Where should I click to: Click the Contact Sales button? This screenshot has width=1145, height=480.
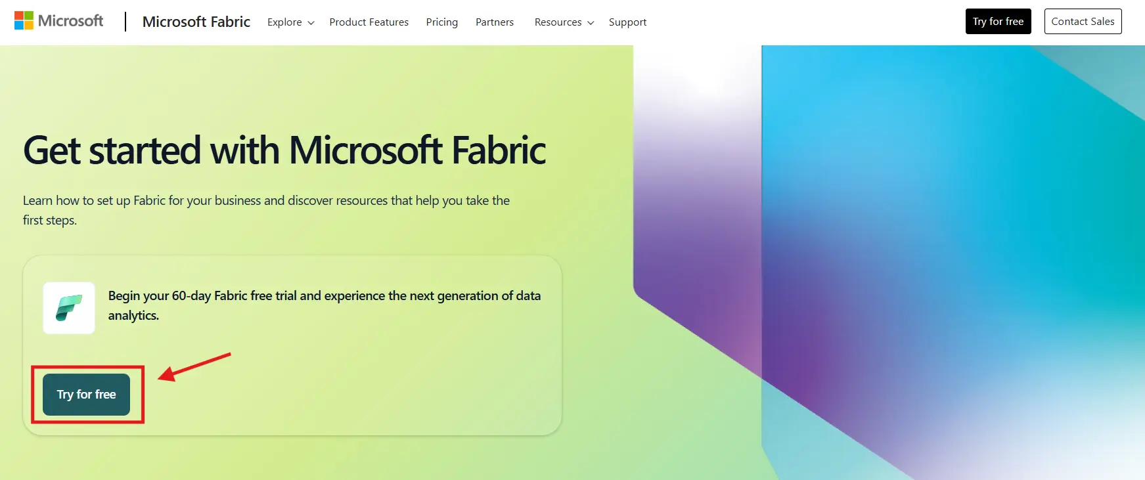(1083, 22)
